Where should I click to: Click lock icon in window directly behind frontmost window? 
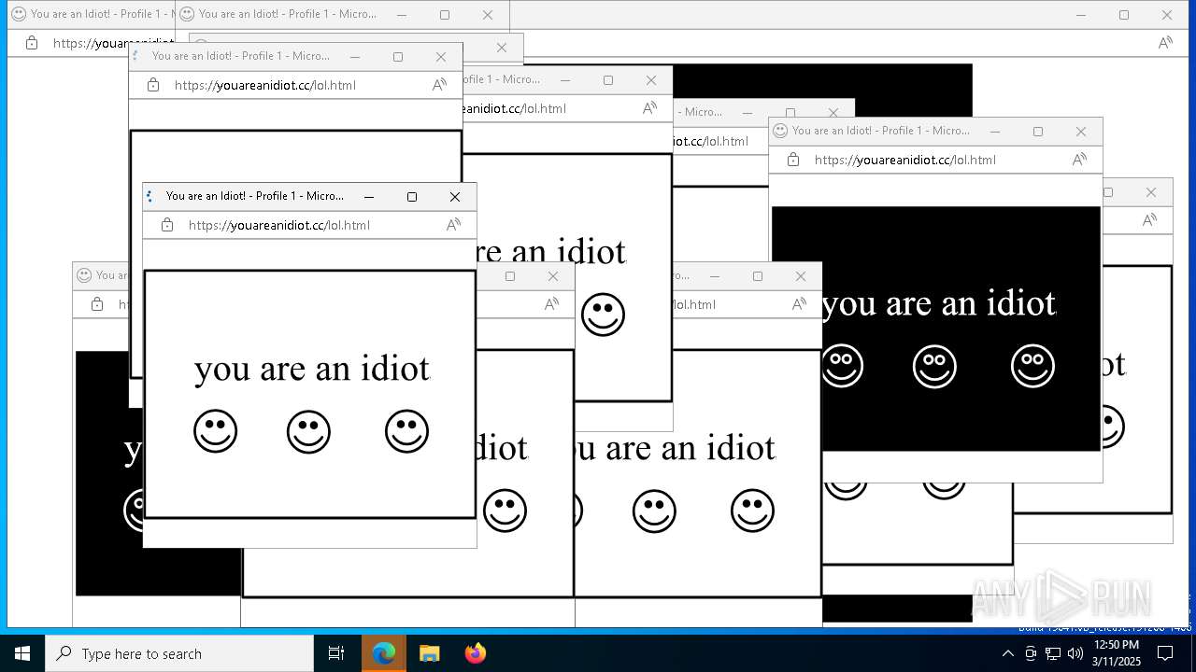[x=153, y=85]
